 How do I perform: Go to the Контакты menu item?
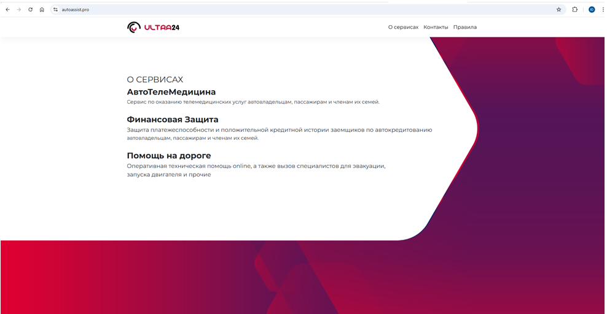[436, 27]
